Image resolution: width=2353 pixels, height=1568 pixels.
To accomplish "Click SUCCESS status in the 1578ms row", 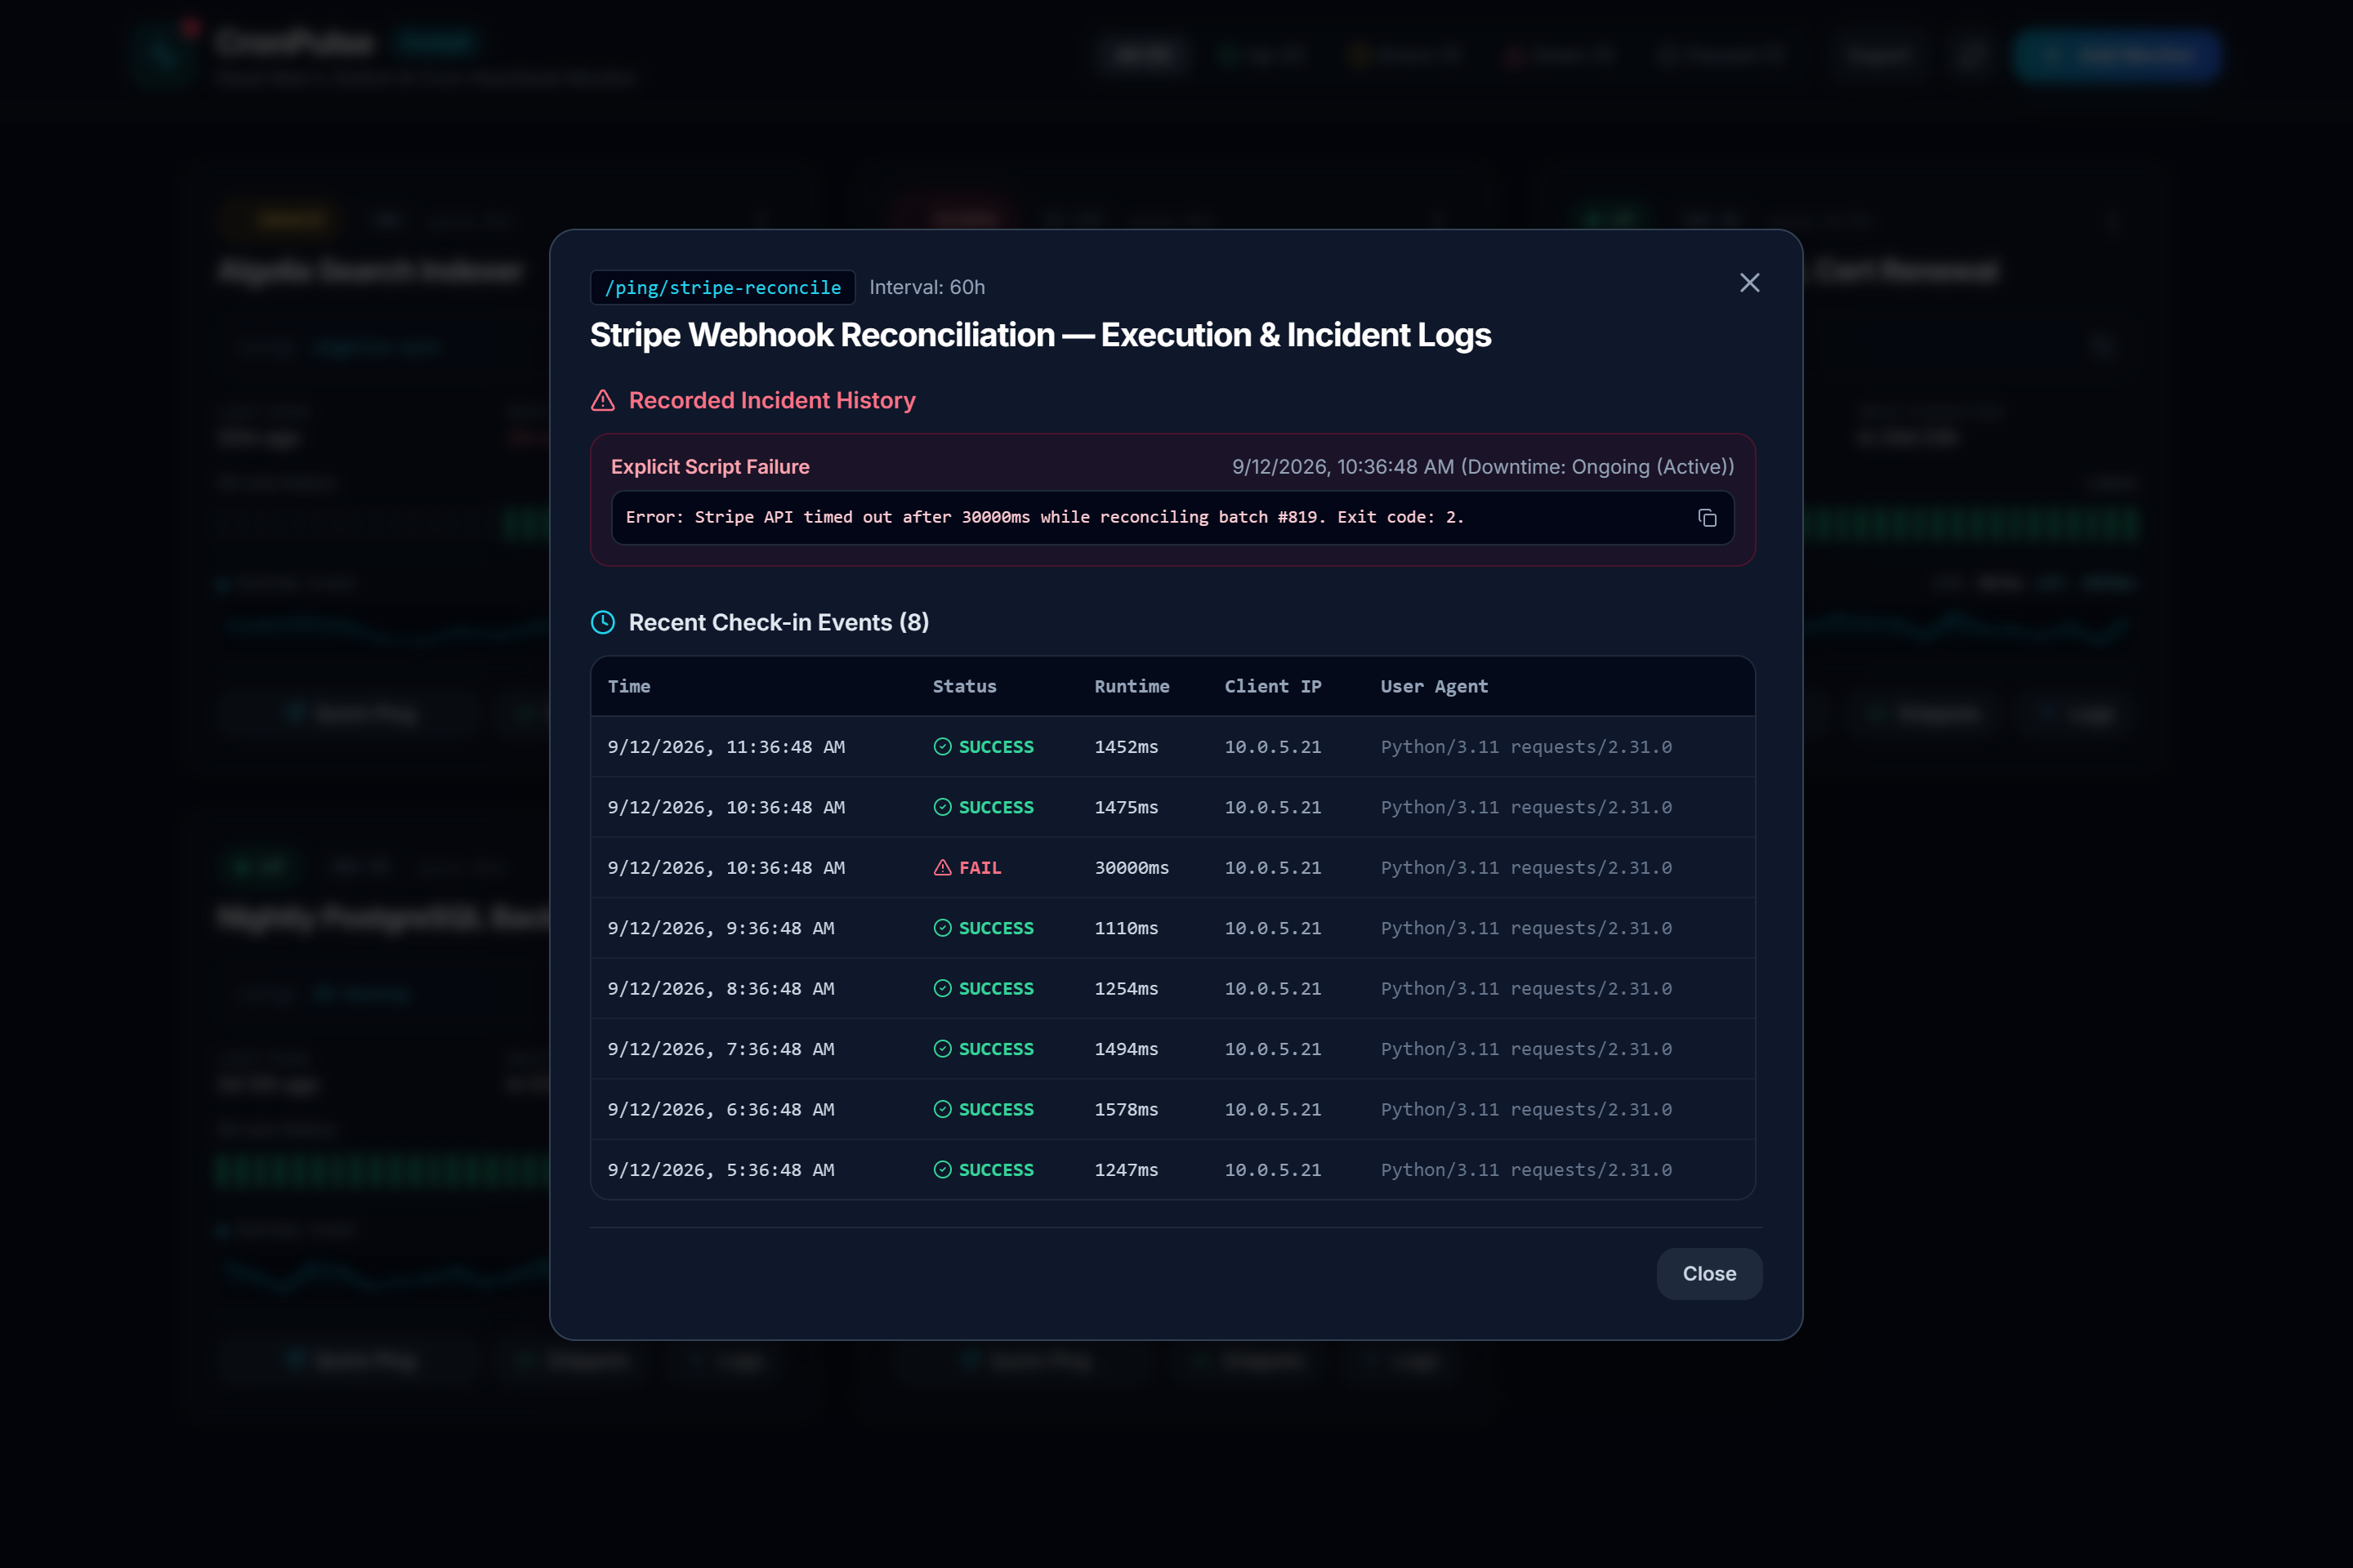I will [x=997, y=1109].
